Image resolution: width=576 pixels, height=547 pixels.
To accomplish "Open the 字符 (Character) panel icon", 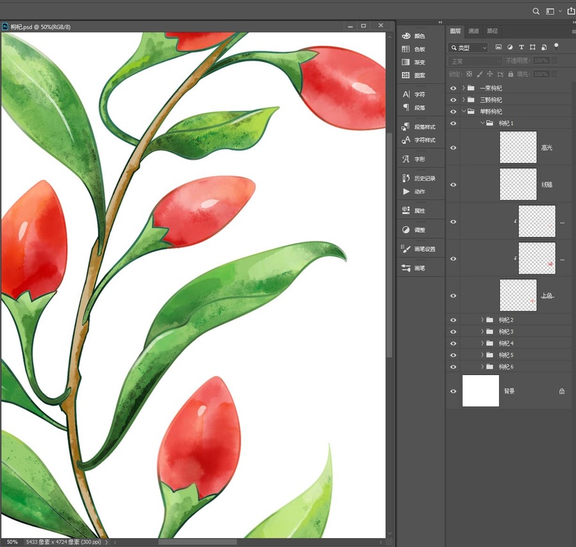I will tap(406, 95).
